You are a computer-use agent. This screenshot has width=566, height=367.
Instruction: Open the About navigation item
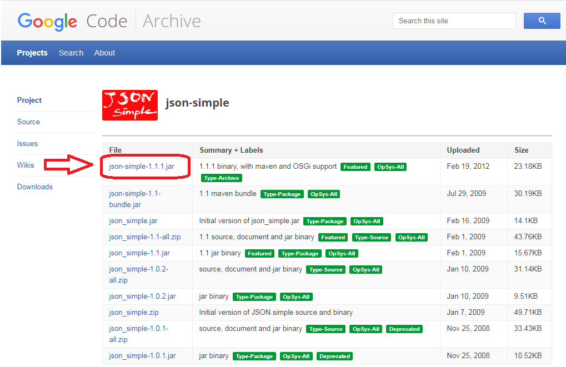(x=104, y=53)
